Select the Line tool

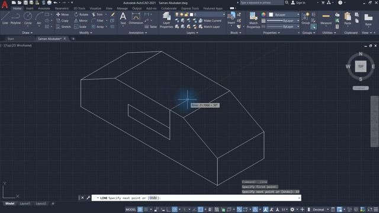point(5,18)
